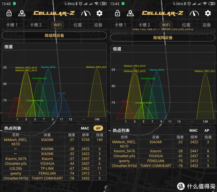Viewport: 217px width, 192px height.
Task: Open settings gear on the right phone
Action: [208, 13]
